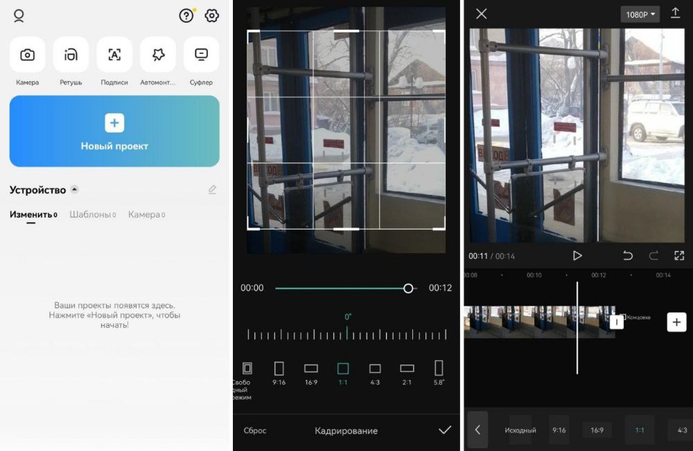693x451 pixels.
Task: Open the help question mark icon
Action: click(186, 15)
